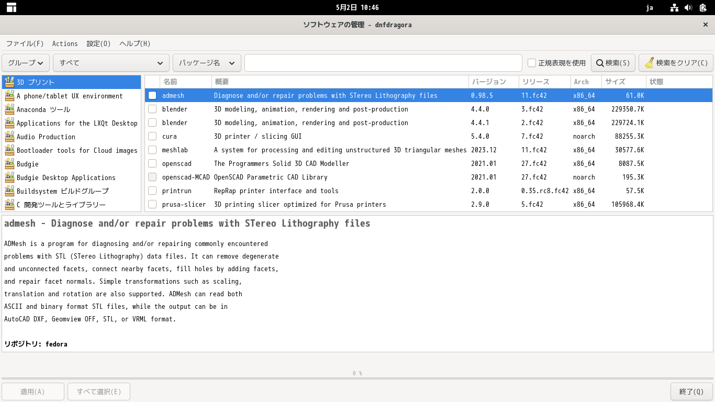This screenshot has height=402, width=715.
Task: Open the ja input source indicator
Action: 650,7
